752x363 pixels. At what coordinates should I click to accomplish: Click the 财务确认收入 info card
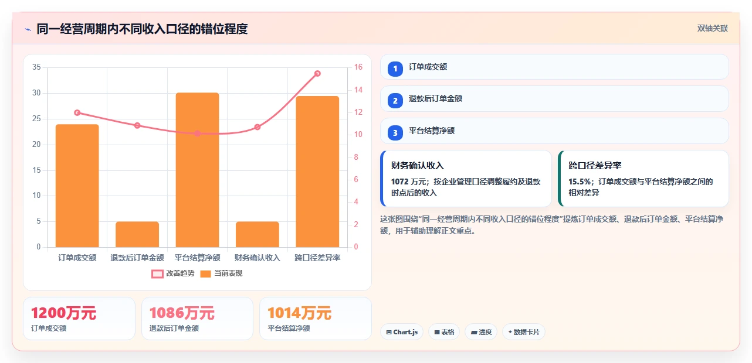pos(466,179)
